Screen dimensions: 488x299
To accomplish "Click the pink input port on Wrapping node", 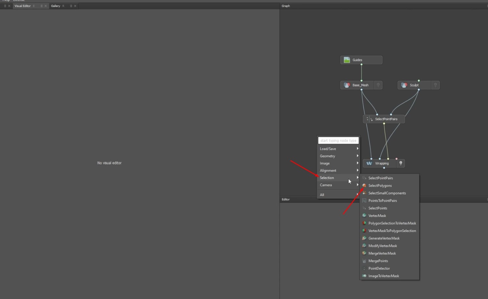I will tap(396, 159).
